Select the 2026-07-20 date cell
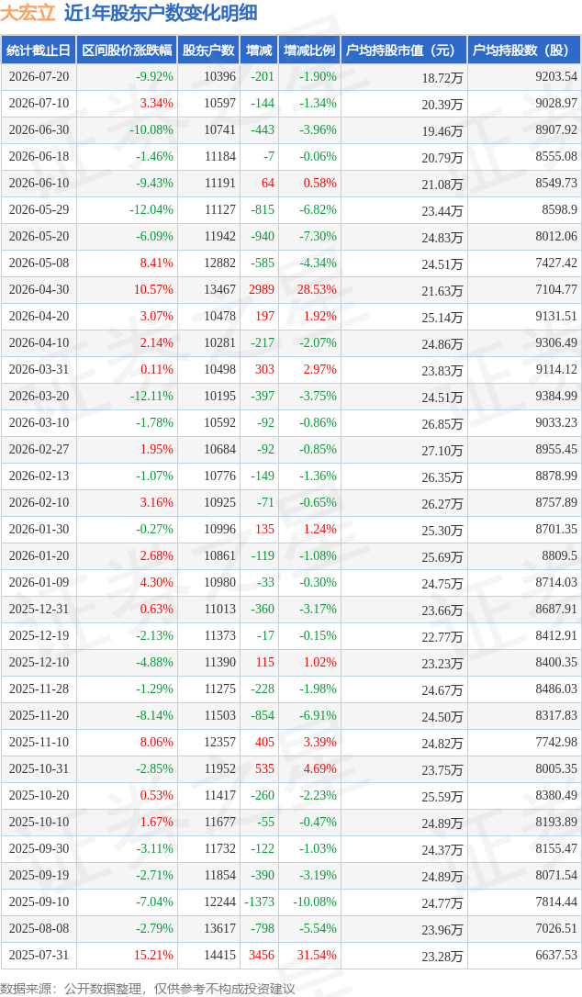This screenshot has height=997, width=582. (x=39, y=76)
